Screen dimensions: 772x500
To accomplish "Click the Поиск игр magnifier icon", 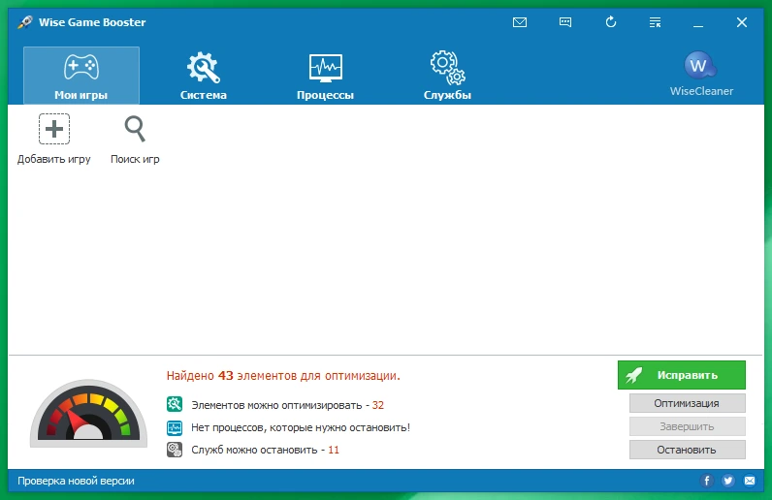I will click(135, 129).
